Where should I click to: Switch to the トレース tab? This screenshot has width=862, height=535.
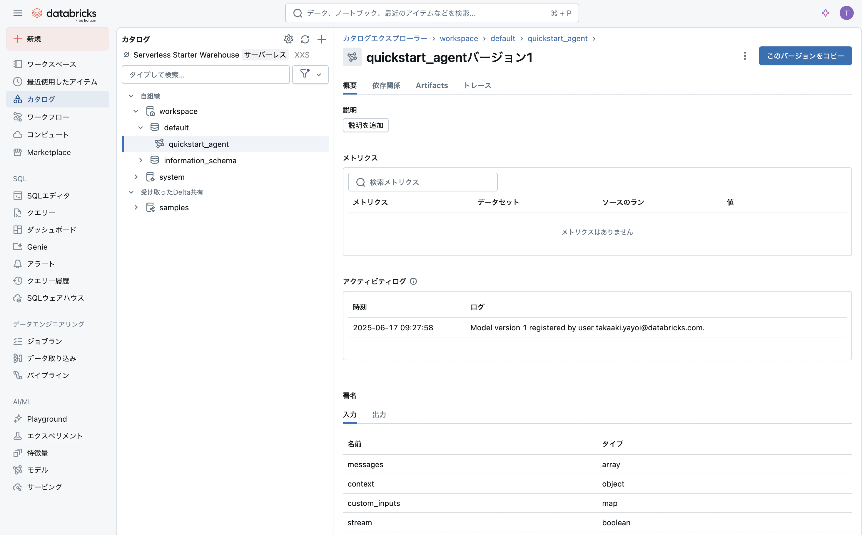(x=477, y=86)
